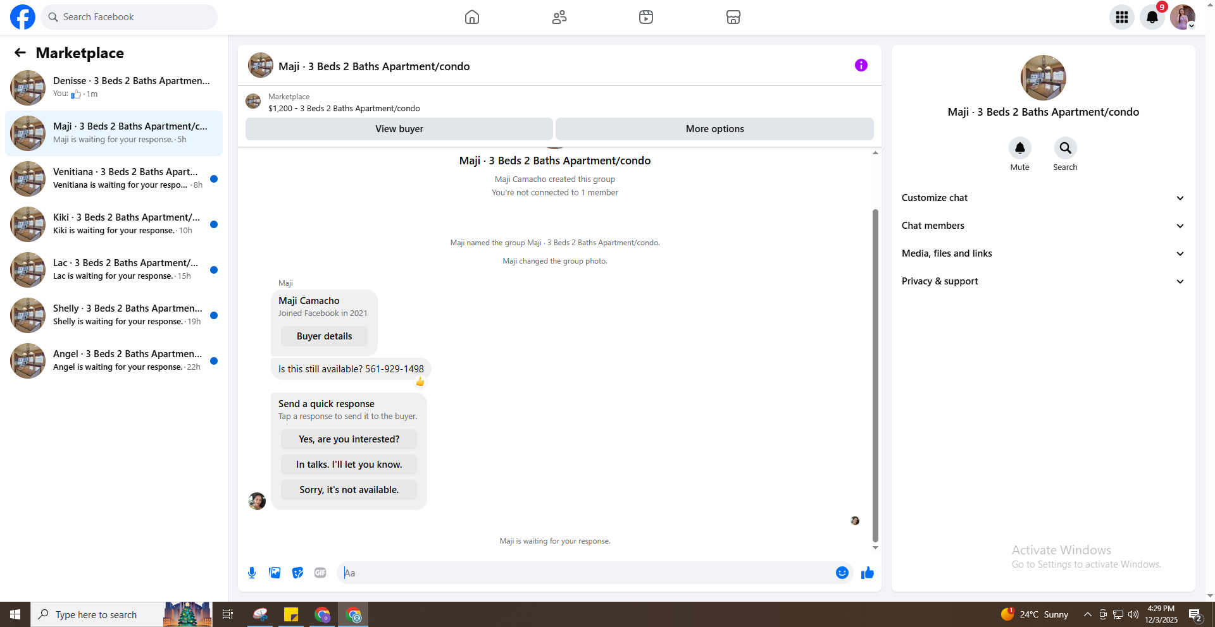Image resolution: width=1215 pixels, height=627 pixels.
Task: Expand the Chat members section
Action: pyautogui.click(x=1044, y=226)
